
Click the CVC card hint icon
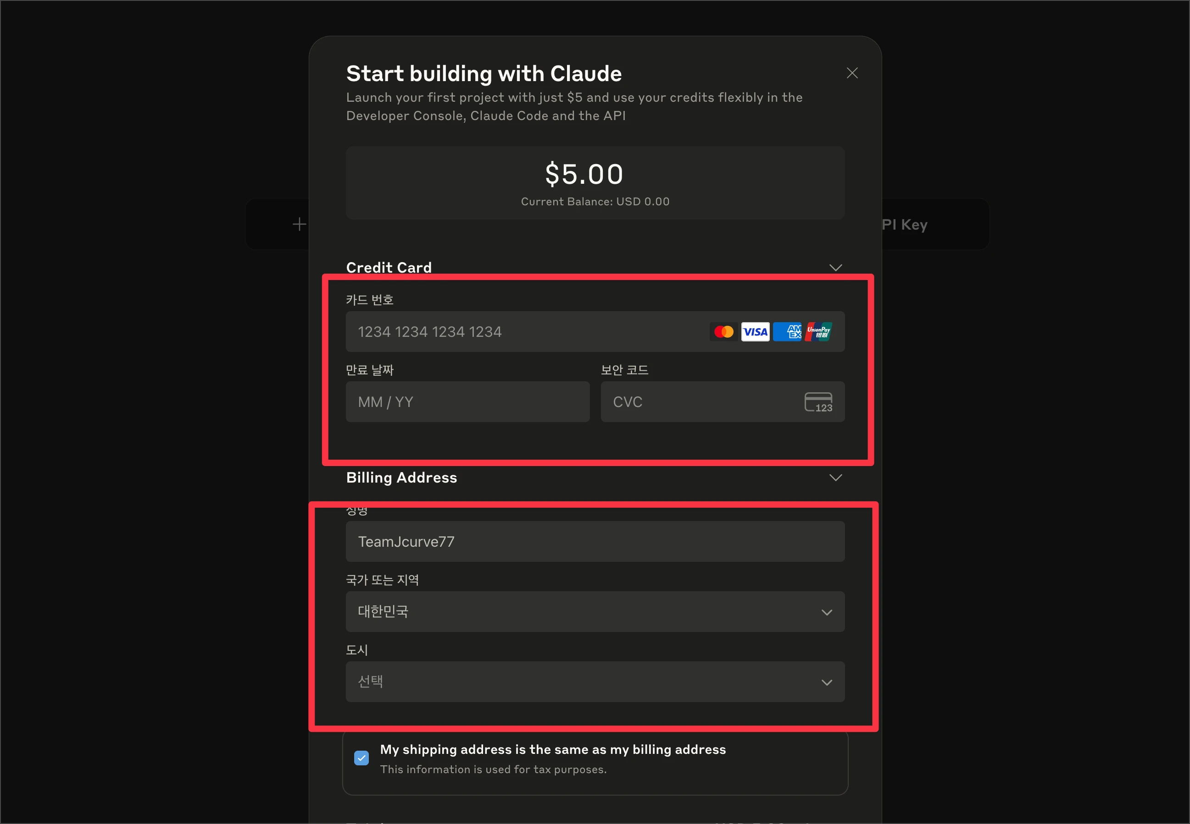(818, 402)
